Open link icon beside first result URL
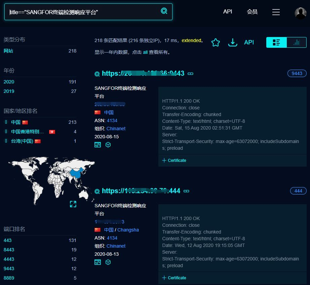Image resolution: width=310 pixels, height=285 pixels. tap(190, 74)
